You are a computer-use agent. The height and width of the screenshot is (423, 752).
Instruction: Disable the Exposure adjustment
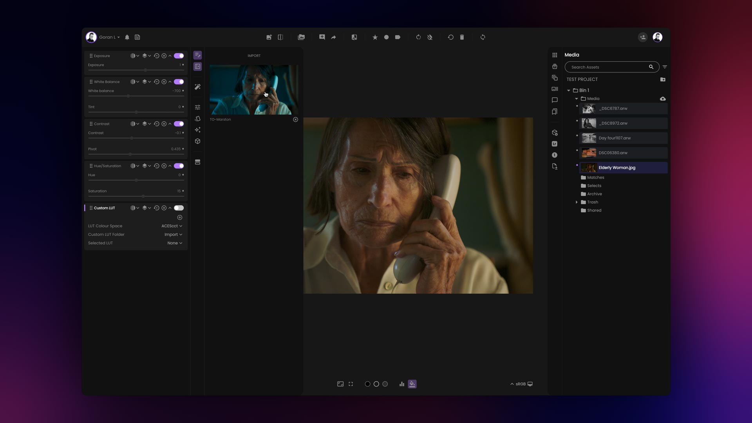tap(179, 56)
